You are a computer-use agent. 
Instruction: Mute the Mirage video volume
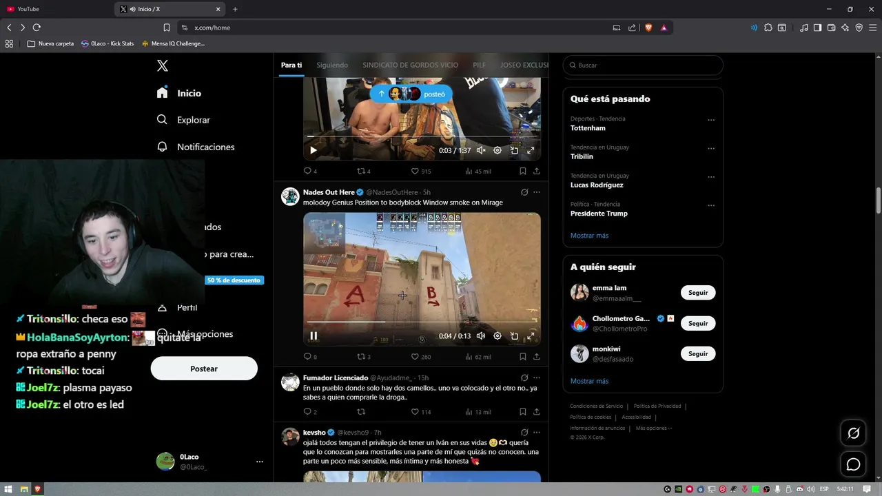coord(481,336)
